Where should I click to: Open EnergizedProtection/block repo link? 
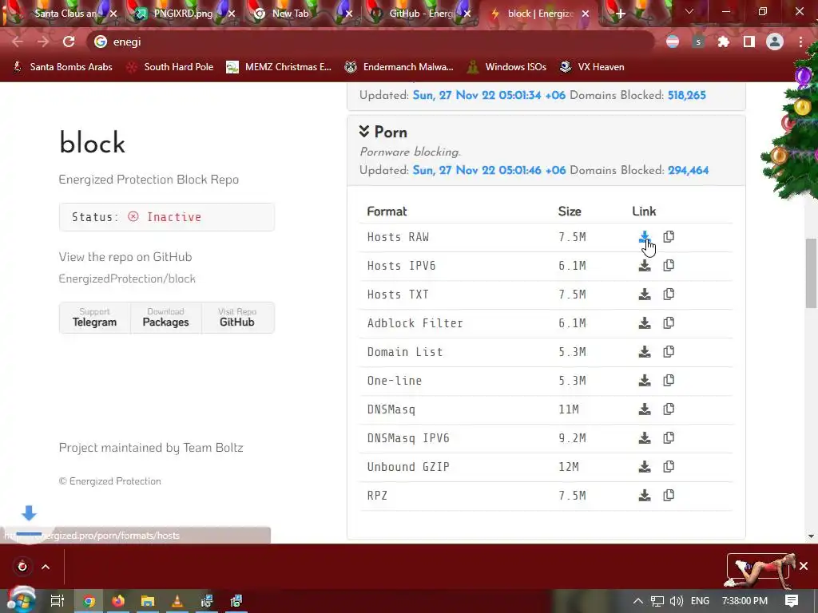pyautogui.click(x=127, y=279)
